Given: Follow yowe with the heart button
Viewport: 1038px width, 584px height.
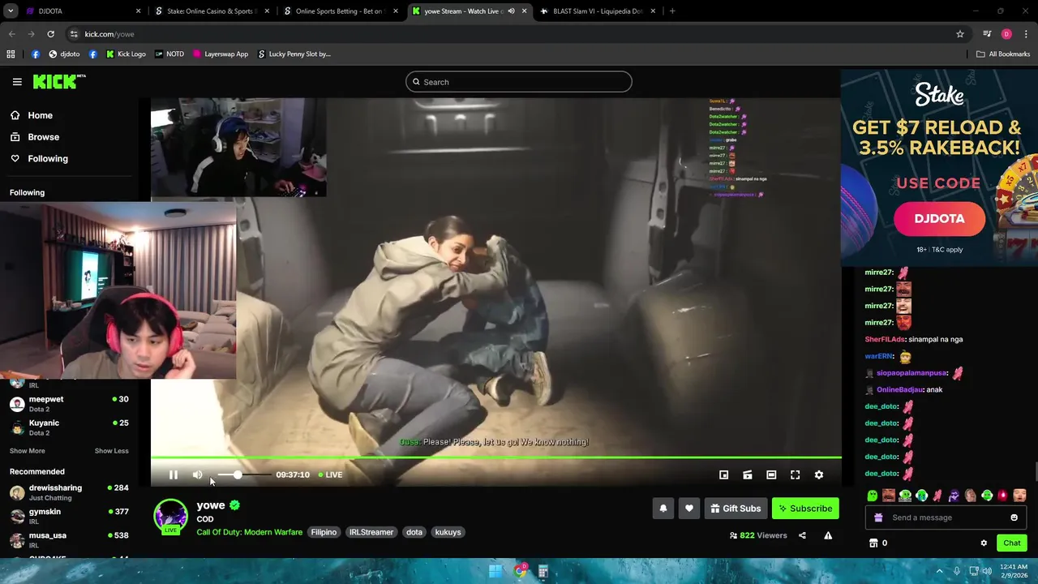Looking at the screenshot, I should [x=688, y=509].
